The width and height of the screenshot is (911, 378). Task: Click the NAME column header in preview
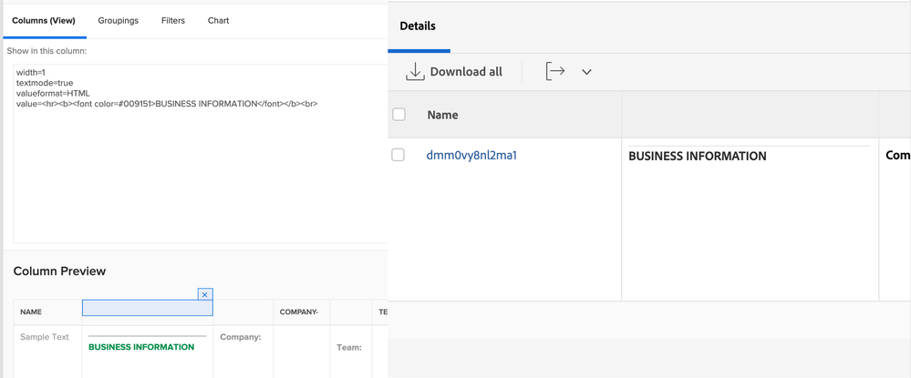31,312
